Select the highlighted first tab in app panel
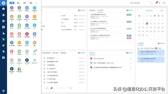The width and height of the screenshot is (168, 94). coord(12,3)
